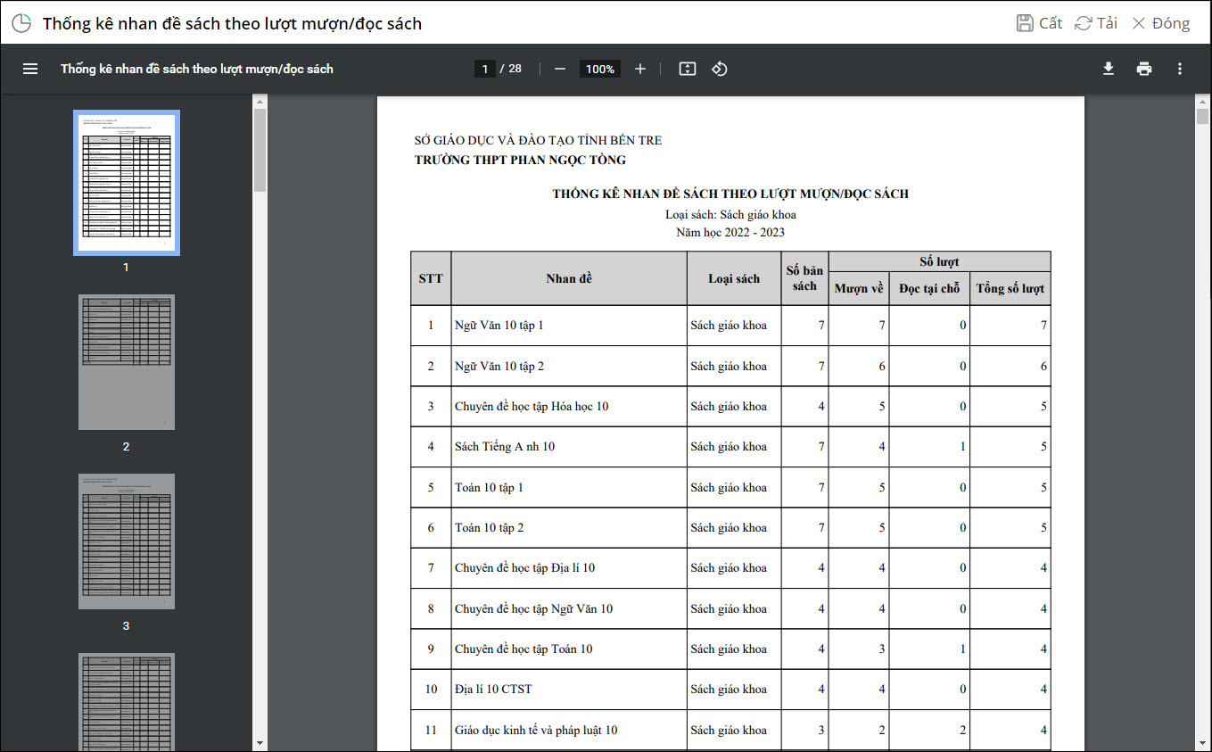This screenshot has height=752, width=1212.
Task: Open the PDF sidebar hamburger menu
Action: tap(30, 69)
